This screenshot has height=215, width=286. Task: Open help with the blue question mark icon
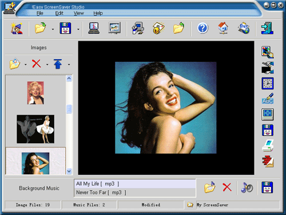tap(202, 28)
